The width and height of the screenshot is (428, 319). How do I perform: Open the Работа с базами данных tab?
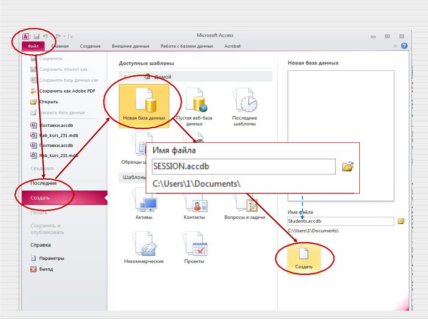(x=187, y=46)
